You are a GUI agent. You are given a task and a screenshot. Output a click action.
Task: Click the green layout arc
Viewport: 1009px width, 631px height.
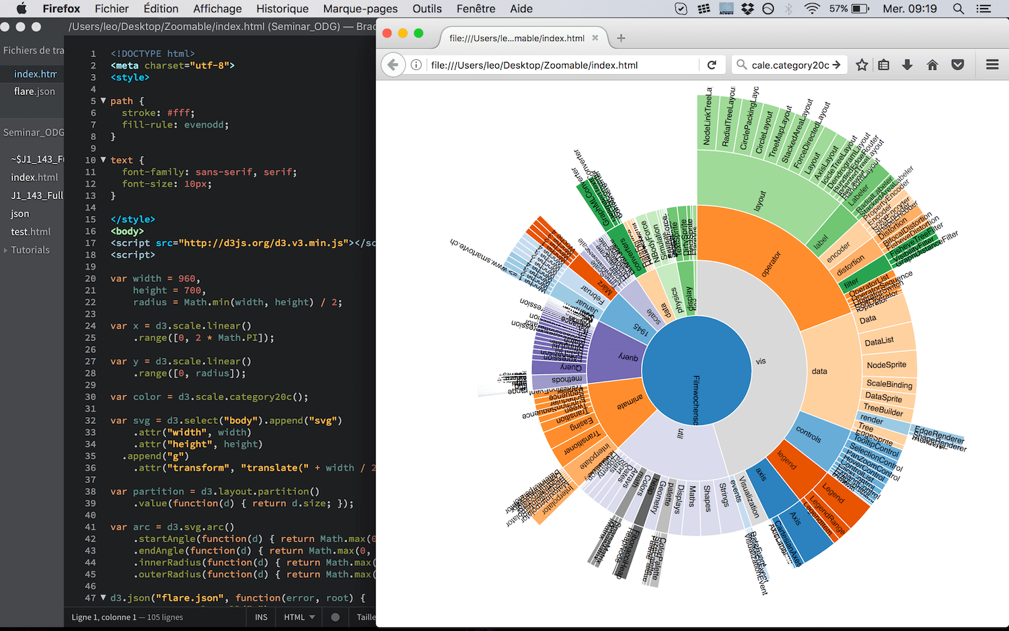[760, 200]
